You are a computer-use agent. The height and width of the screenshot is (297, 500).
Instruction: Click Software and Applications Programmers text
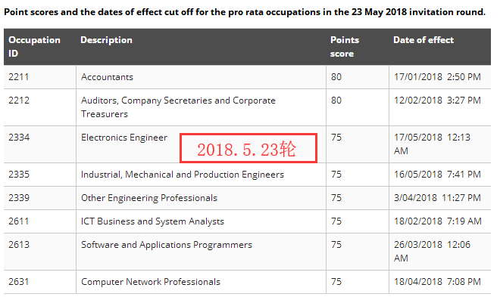pyautogui.click(x=167, y=245)
